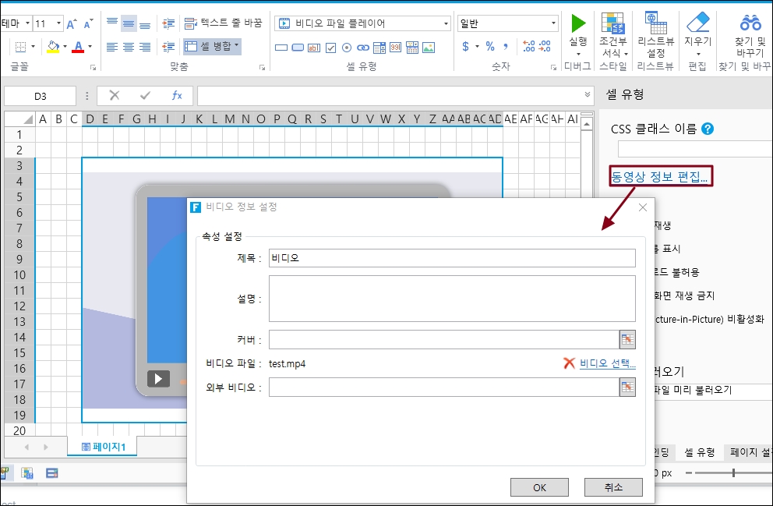Click the external video picker icon
The image size is (773, 506).
tap(627, 387)
